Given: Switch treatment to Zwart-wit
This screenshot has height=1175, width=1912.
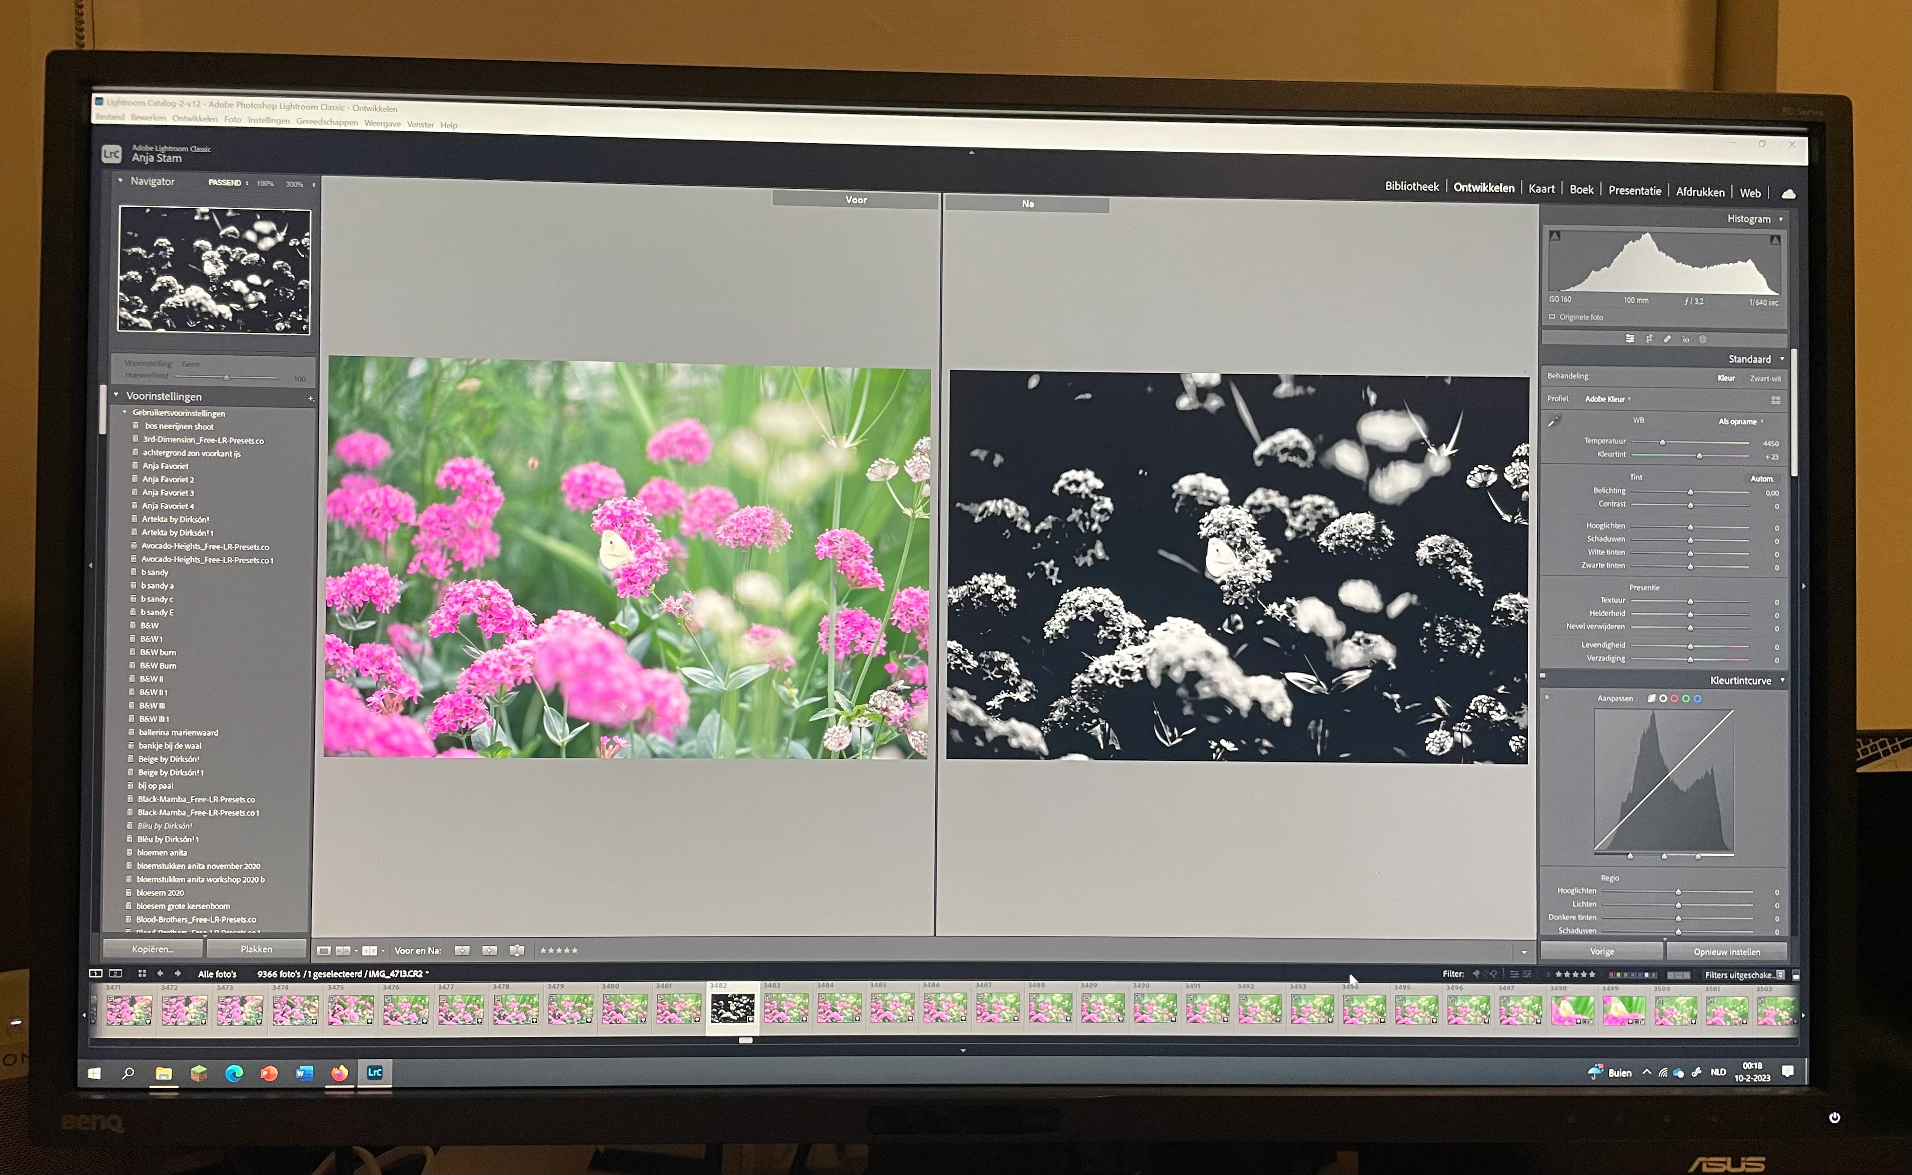Looking at the screenshot, I should (1765, 379).
